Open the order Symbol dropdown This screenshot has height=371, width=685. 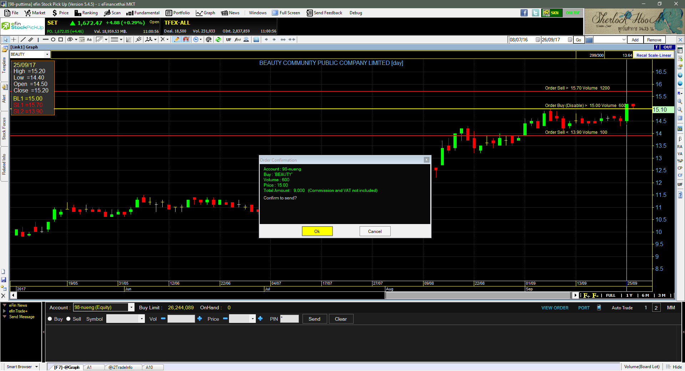[142, 319]
